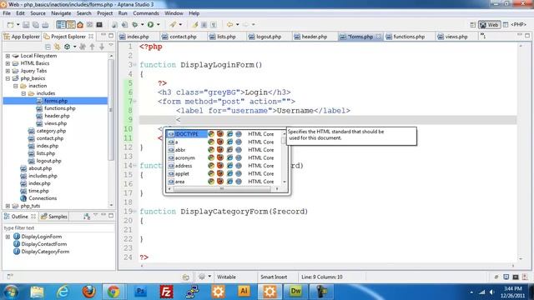Close the forms.php editor tab

[378, 37]
